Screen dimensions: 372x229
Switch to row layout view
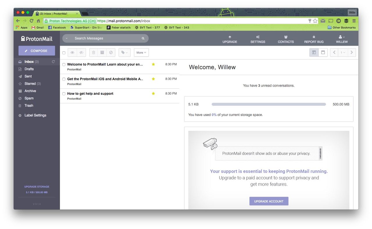(323, 53)
